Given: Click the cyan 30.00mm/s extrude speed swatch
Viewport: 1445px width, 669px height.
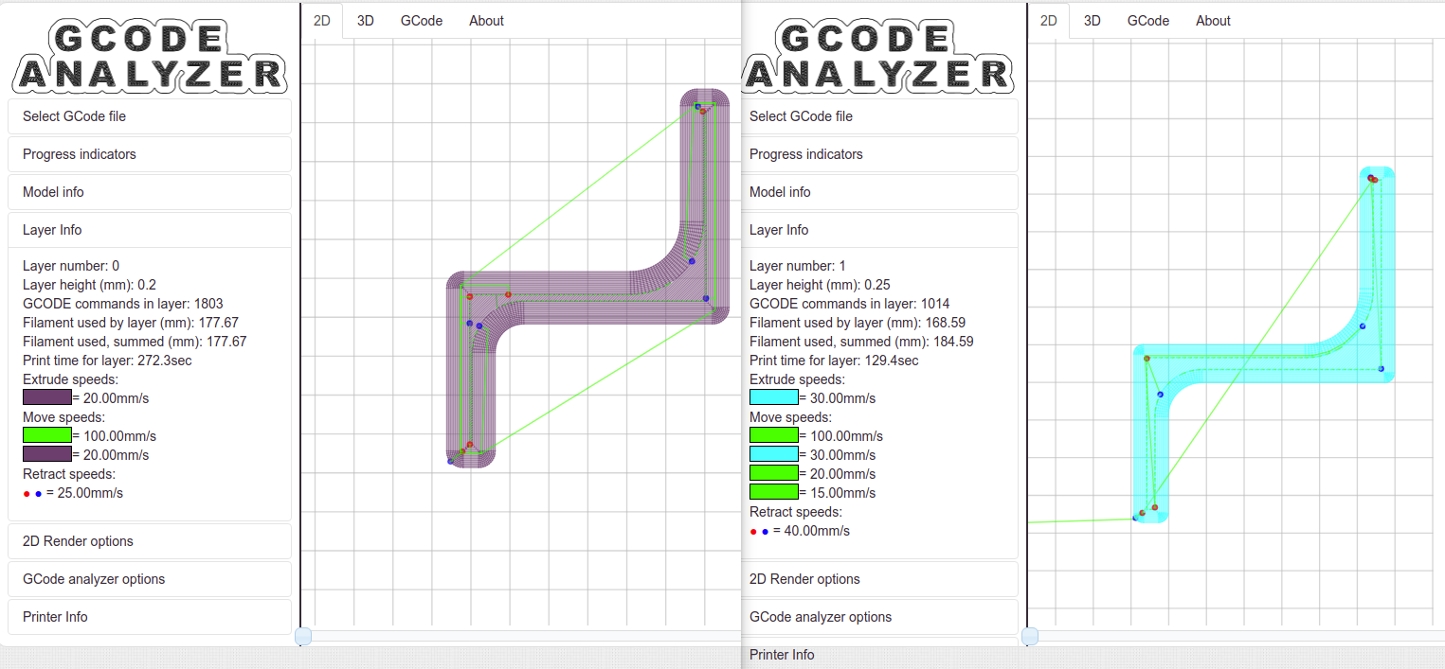Looking at the screenshot, I should tap(774, 397).
